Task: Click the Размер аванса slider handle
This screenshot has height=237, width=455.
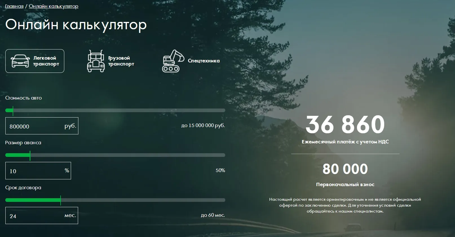Action: tap(30, 155)
